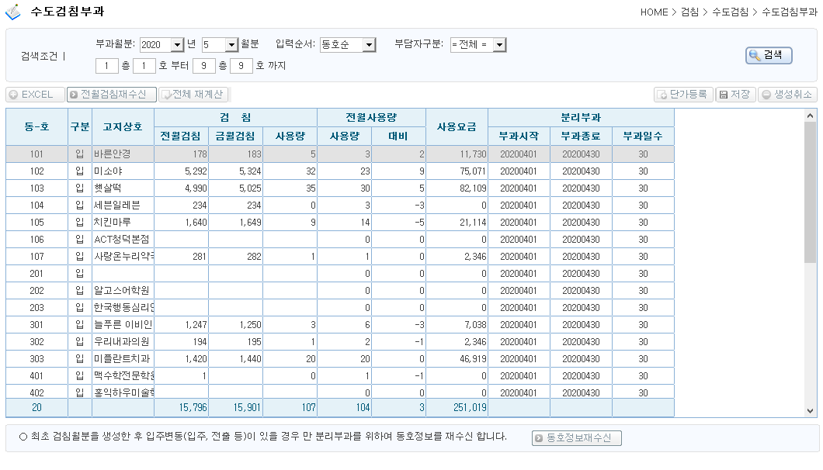Image resolution: width=823 pixels, height=470 pixels.
Task: Click the 사용요금 value 75,071
Action: pos(457,171)
